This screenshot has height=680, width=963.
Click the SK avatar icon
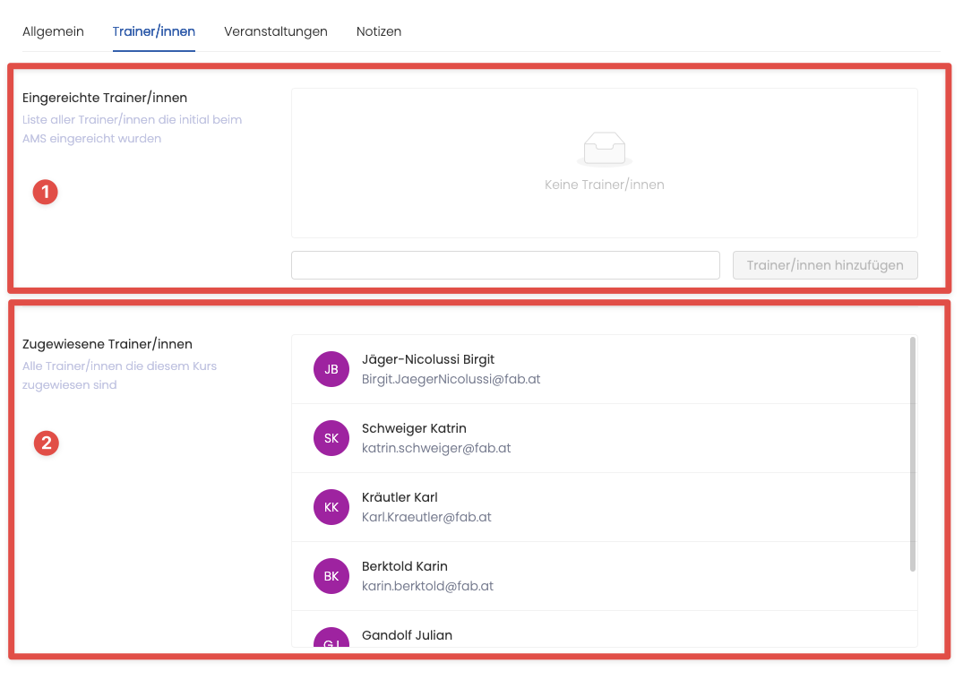[331, 438]
